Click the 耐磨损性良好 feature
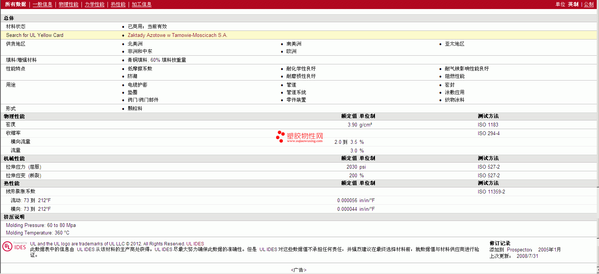The image size is (599, 274). pos(301,76)
